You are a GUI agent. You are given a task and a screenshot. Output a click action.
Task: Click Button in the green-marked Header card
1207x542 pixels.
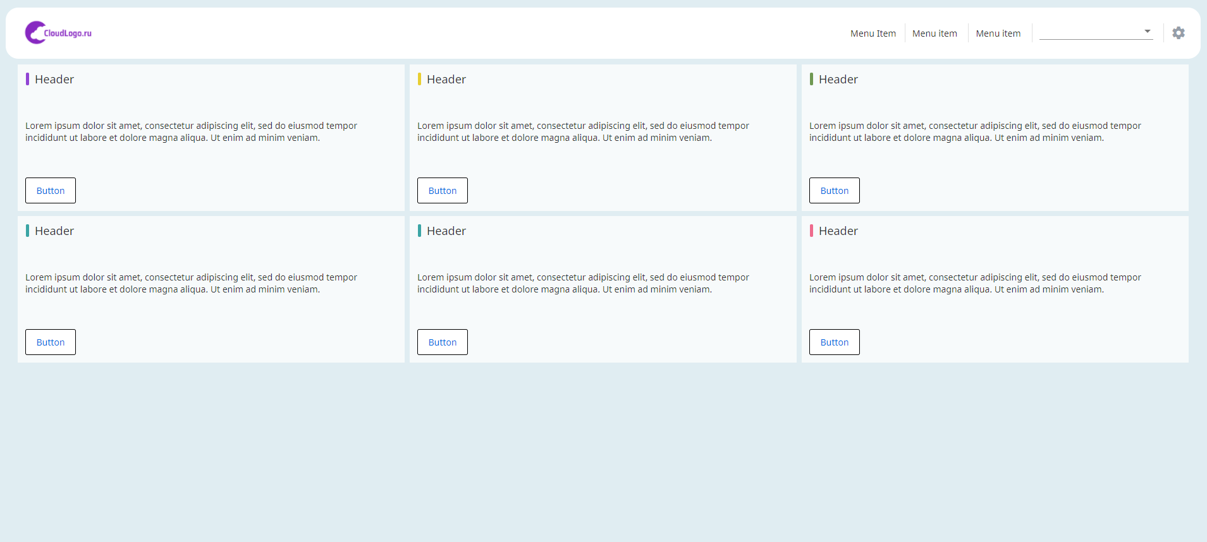(x=834, y=191)
